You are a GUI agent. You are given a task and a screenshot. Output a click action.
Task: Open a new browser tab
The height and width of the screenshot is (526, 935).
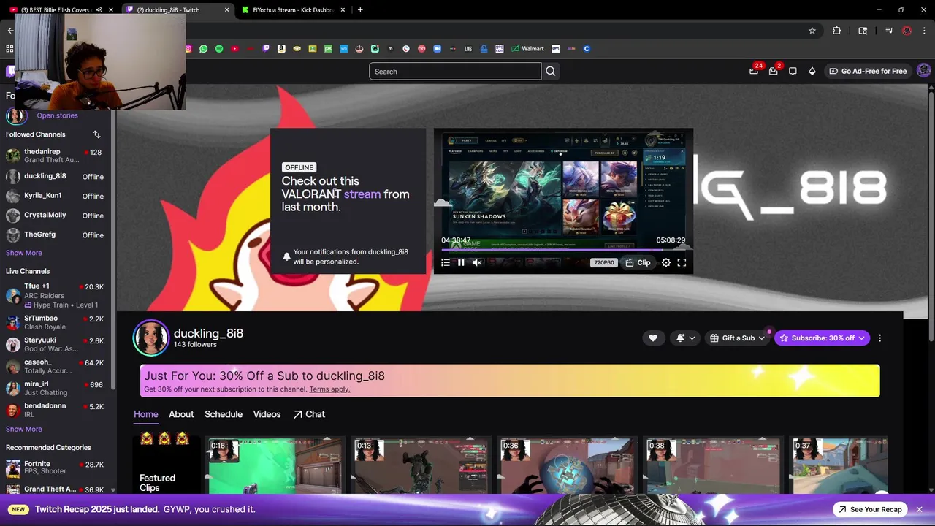[x=360, y=10]
